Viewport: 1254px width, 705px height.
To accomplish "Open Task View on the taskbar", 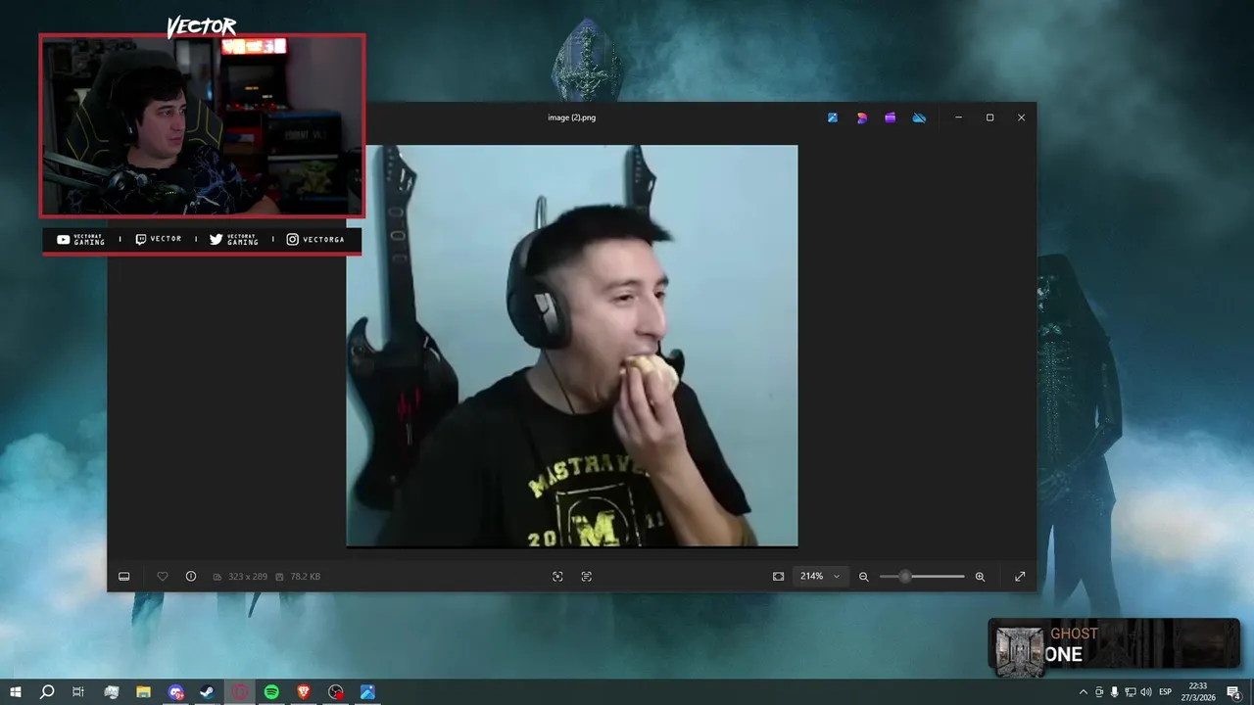I will 78,692.
